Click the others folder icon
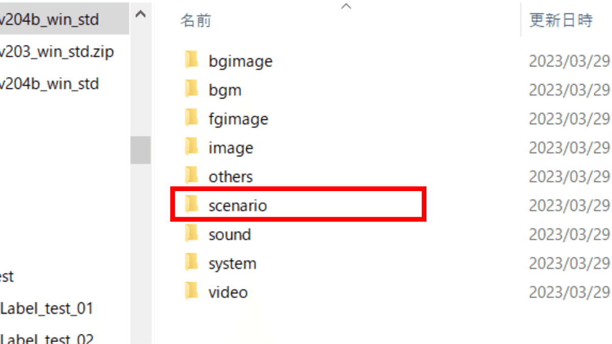The image size is (612, 344). point(192,176)
